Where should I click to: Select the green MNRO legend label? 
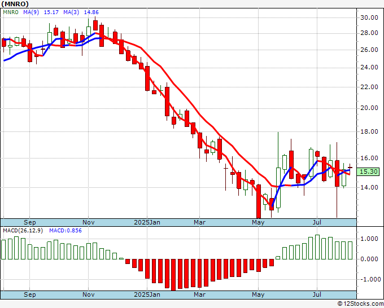[x=11, y=12]
